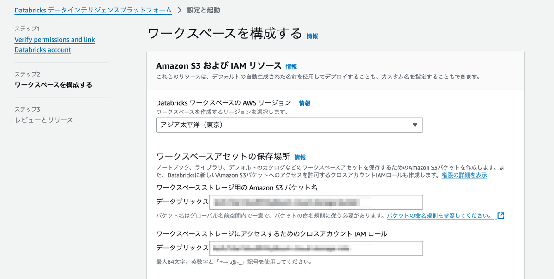Open 情報 link beside AWS リージョン label
554x279 pixels.
pos(305,103)
